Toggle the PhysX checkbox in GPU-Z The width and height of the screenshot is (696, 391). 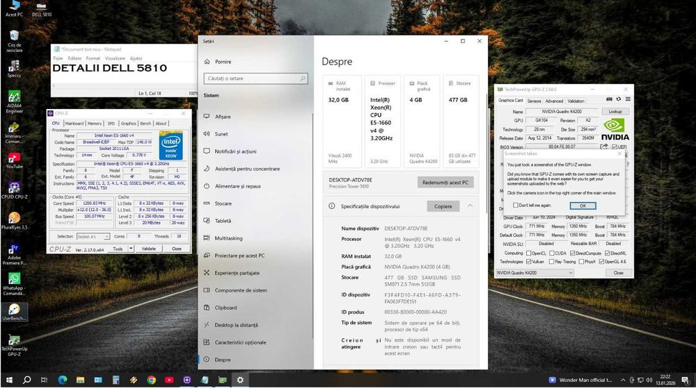pyautogui.click(x=581, y=262)
